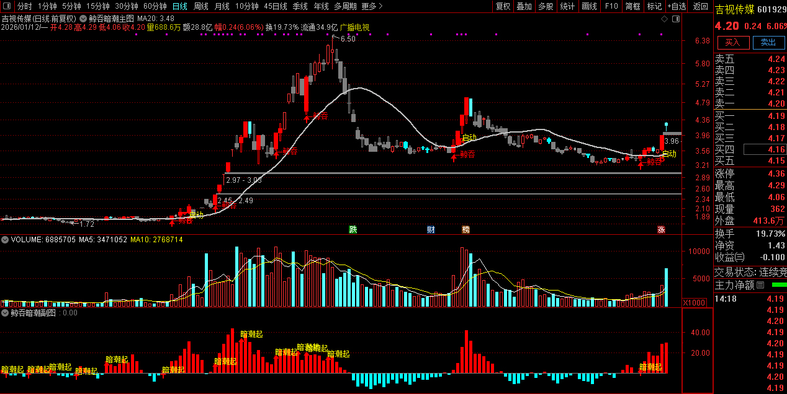The height and width of the screenshot is (394, 787).
Task: Click the 广播电视 sector link
Action: coord(354,27)
